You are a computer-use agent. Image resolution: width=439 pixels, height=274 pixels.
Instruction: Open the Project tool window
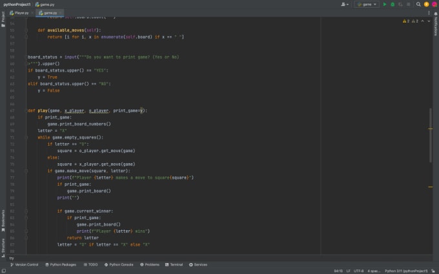point(3,19)
